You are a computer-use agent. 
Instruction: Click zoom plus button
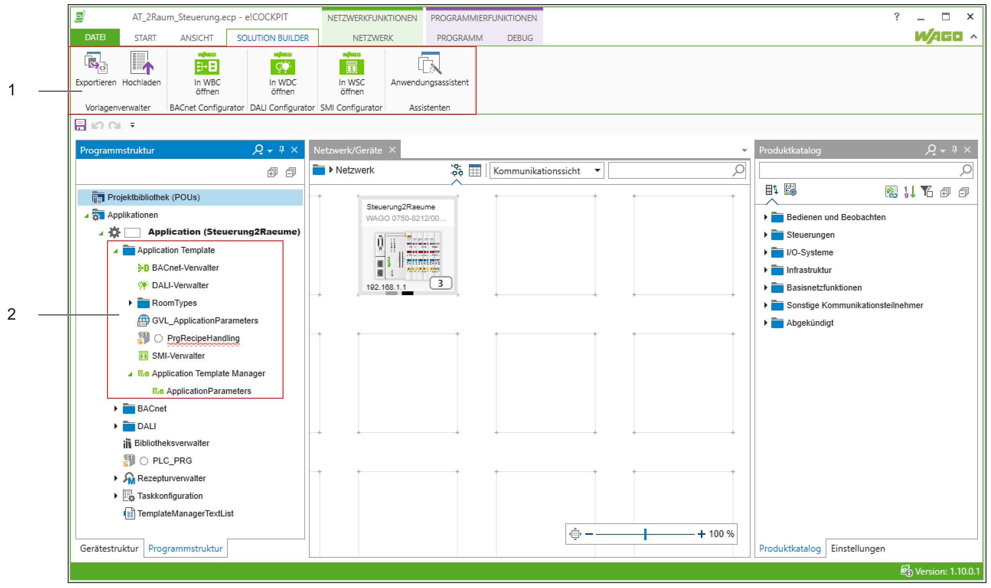click(701, 534)
